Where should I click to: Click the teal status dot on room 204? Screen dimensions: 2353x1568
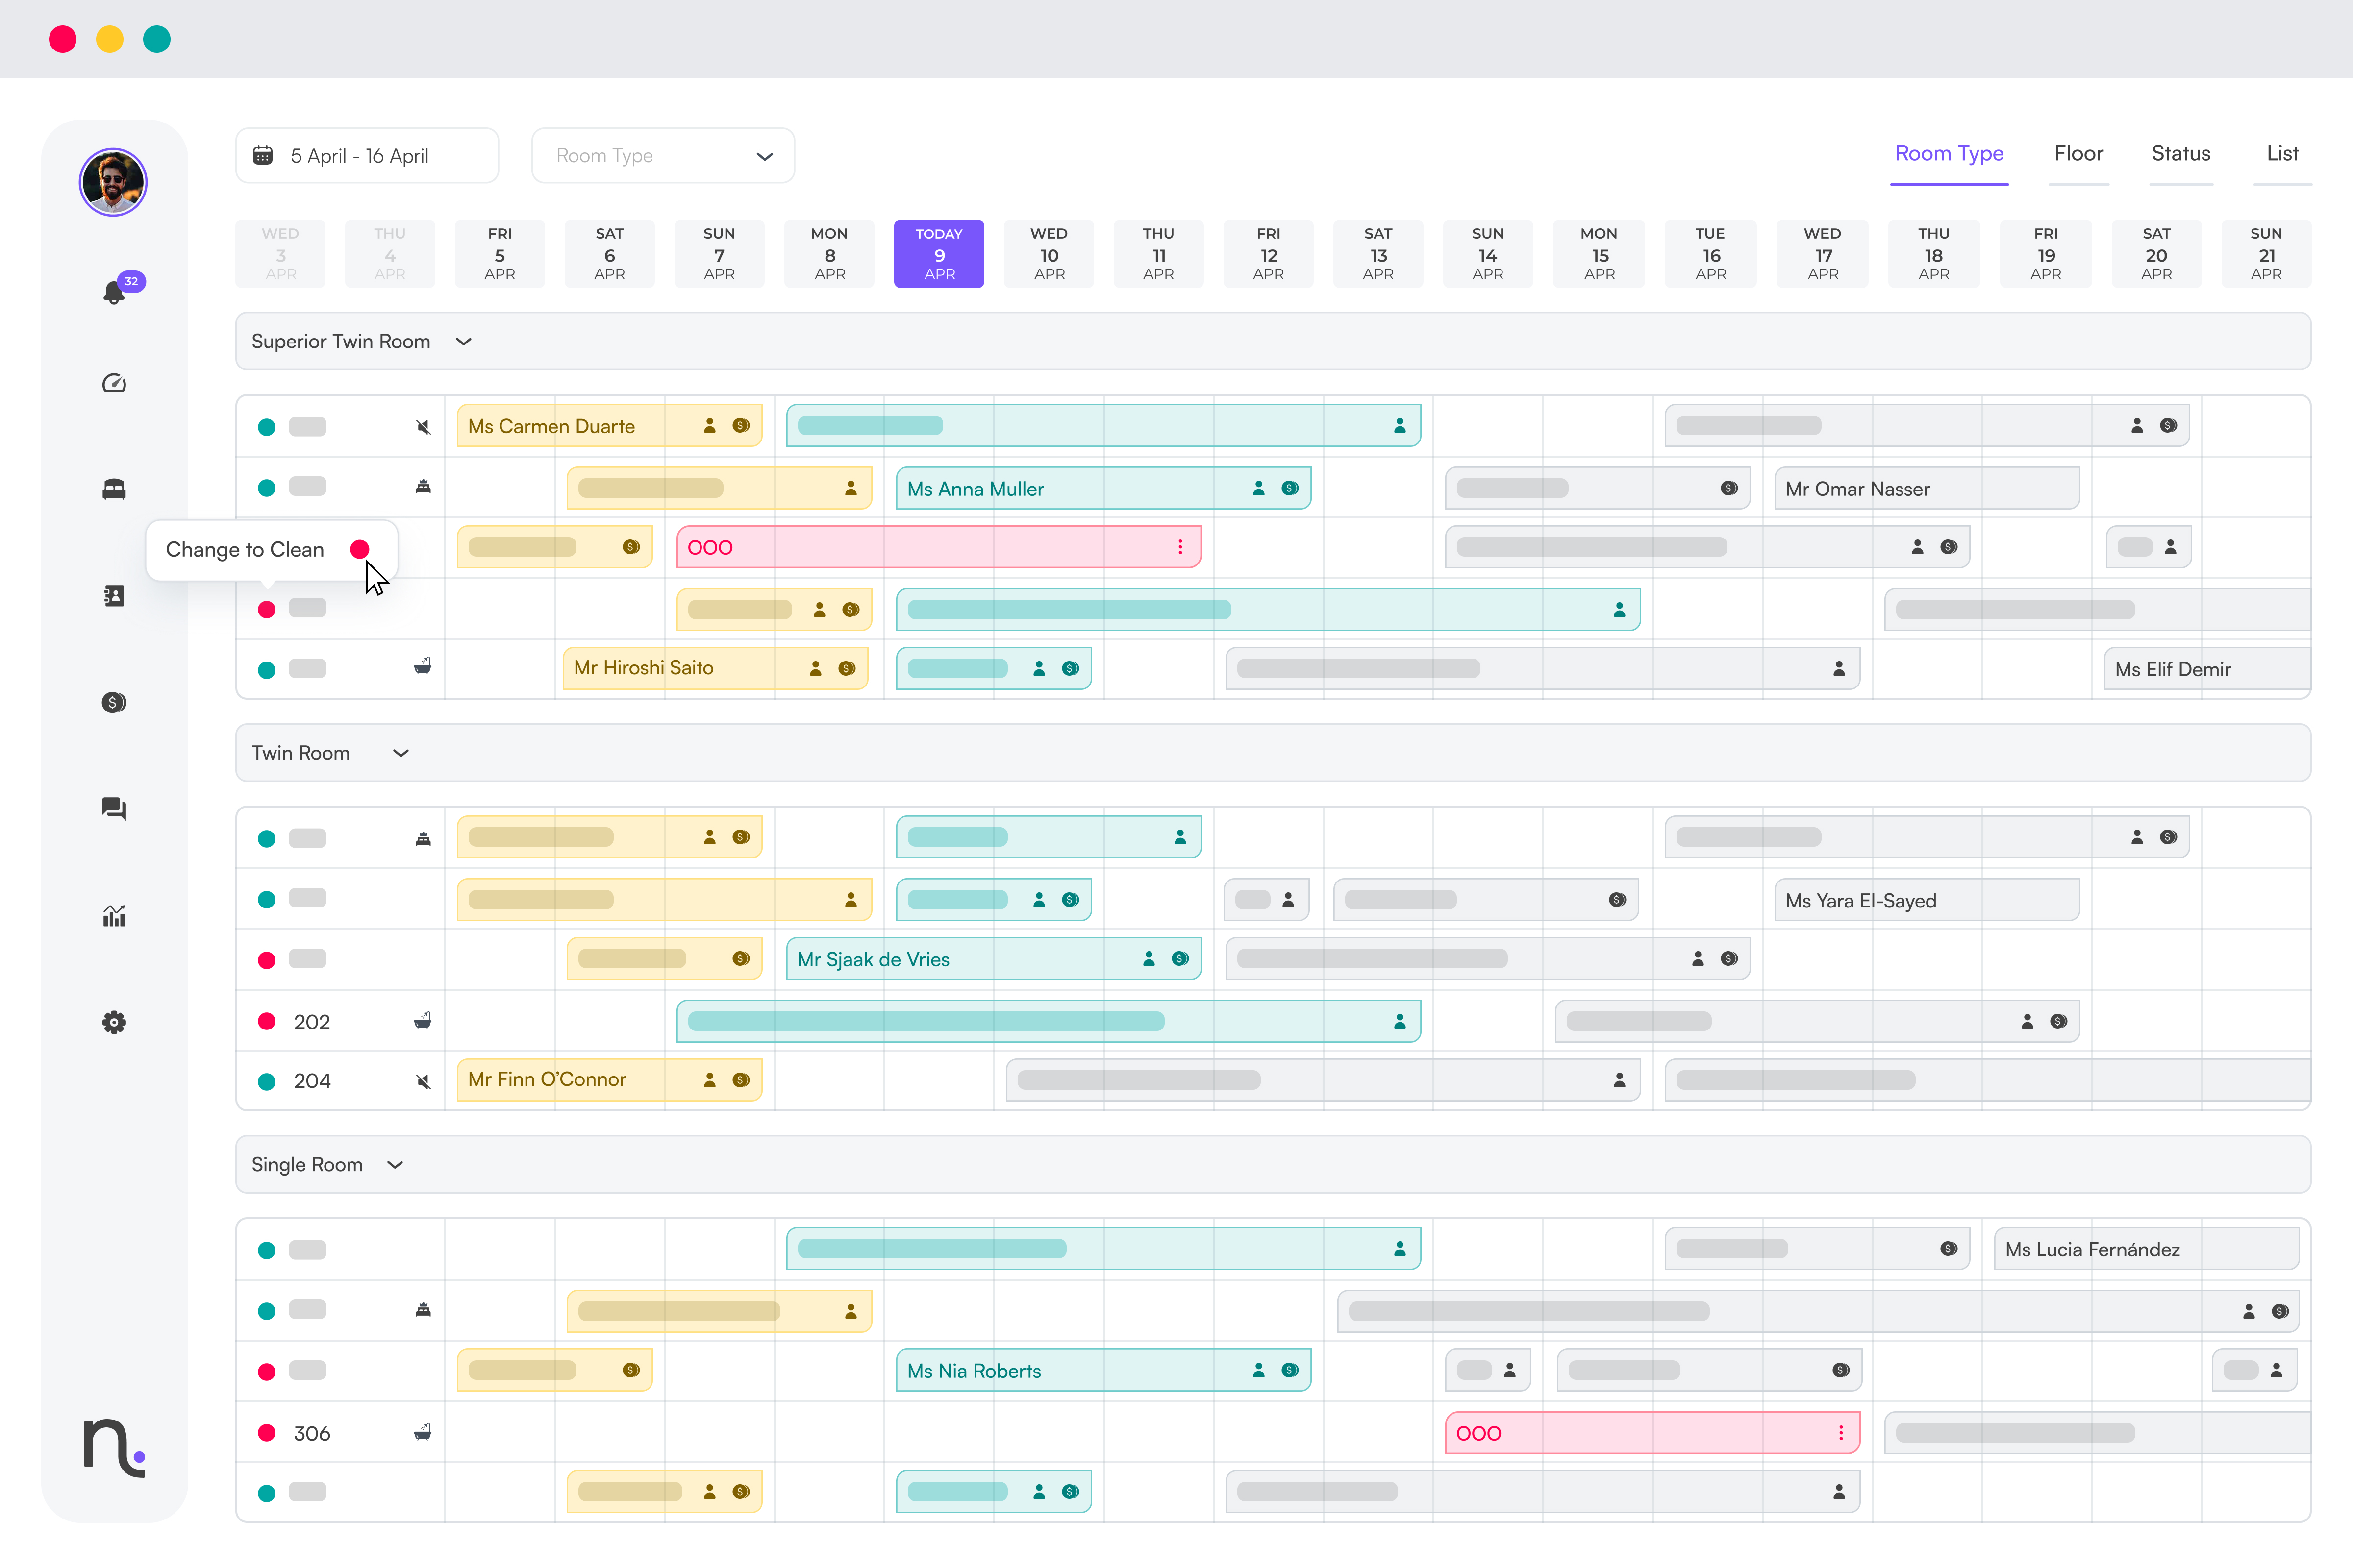click(266, 1081)
